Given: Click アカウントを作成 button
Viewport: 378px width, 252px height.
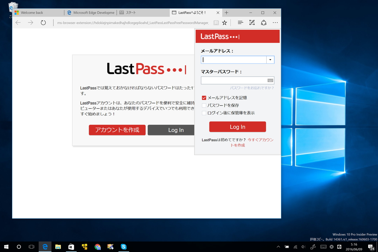Looking at the screenshot, I should (x=117, y=130).
